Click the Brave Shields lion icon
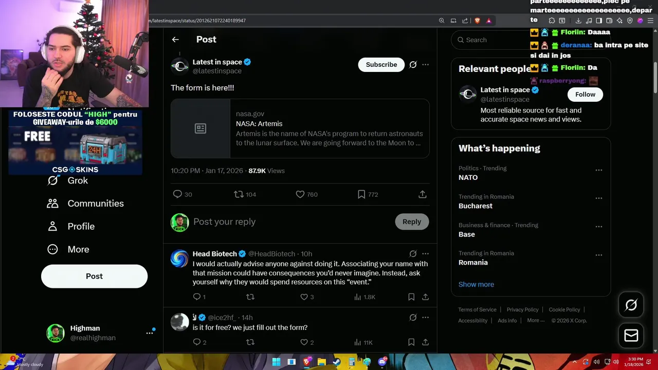658x370 pixels. pos(477,21)
